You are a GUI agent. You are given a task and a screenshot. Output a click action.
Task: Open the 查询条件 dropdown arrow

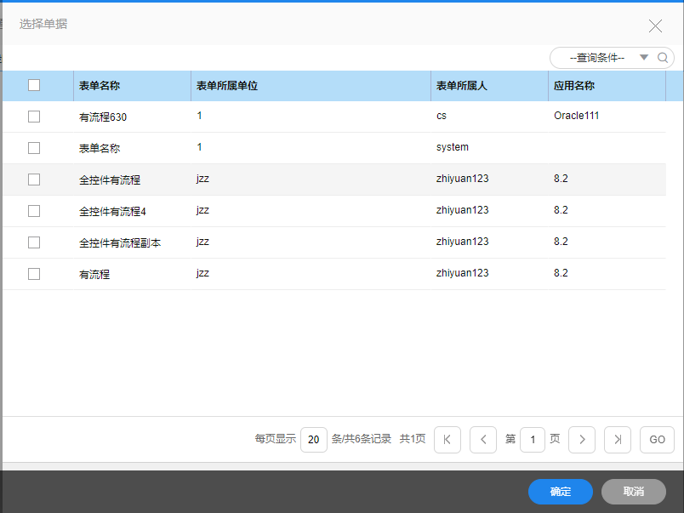(x=644, y=58)
